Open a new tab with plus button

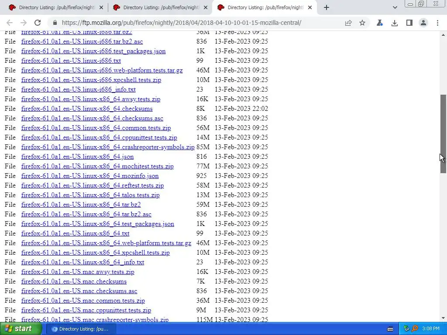[327, 7]
